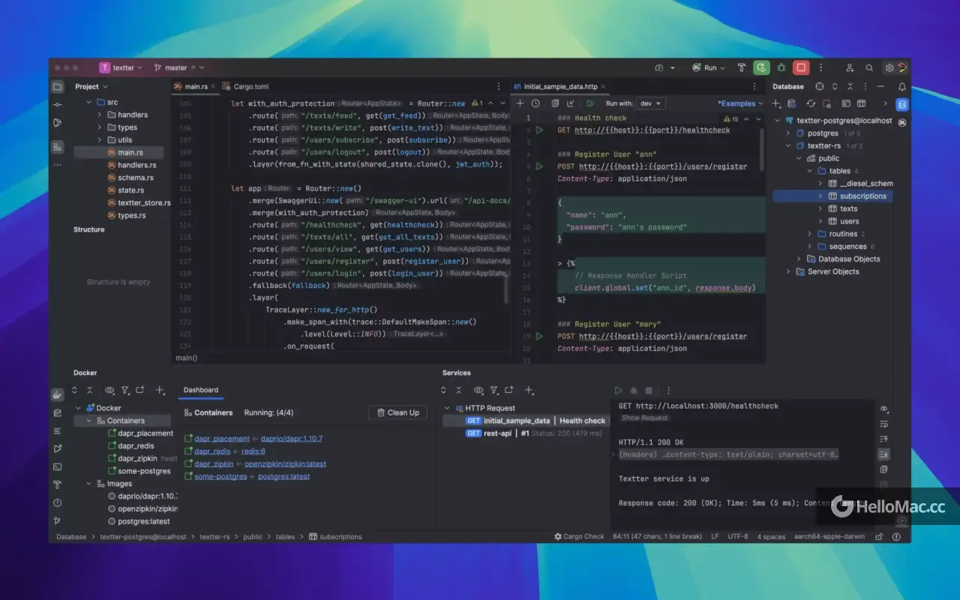This screenshot has height=600, width=960.
Task: Click the Build hammer icon in top toolbar
Action: click(742, 67)
